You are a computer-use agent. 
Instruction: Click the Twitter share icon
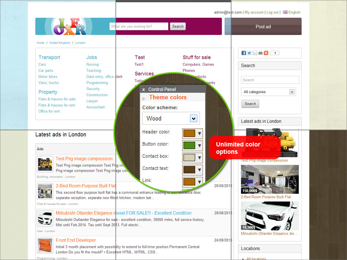pos(249,53)
